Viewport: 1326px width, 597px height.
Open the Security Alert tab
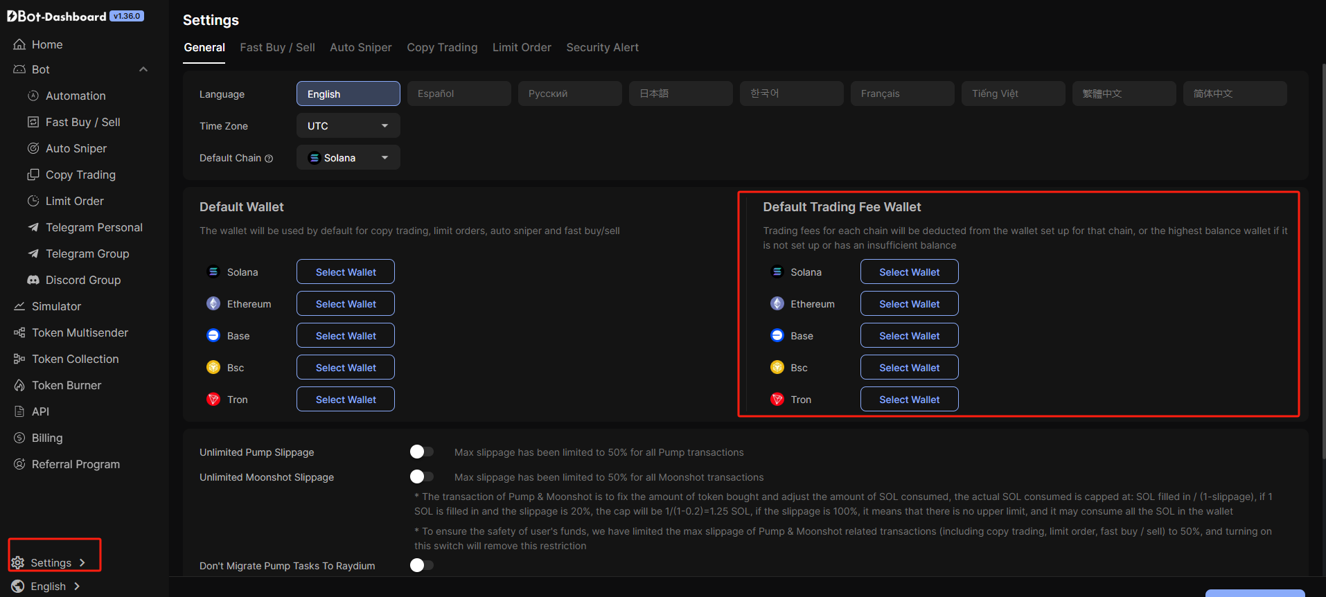pos(602,47)
